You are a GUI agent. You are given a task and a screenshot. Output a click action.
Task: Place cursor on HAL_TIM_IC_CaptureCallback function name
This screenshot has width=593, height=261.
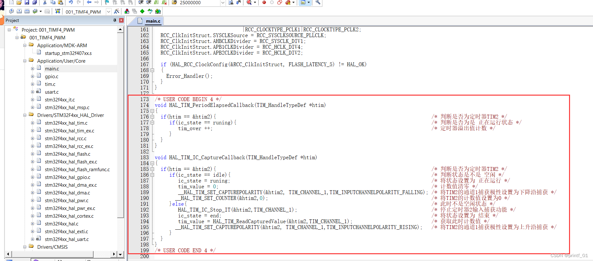(x=207, y=158)
